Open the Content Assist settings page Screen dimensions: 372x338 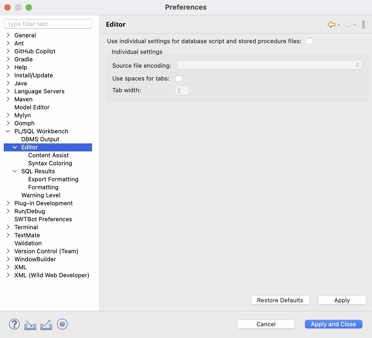(48, 155)
